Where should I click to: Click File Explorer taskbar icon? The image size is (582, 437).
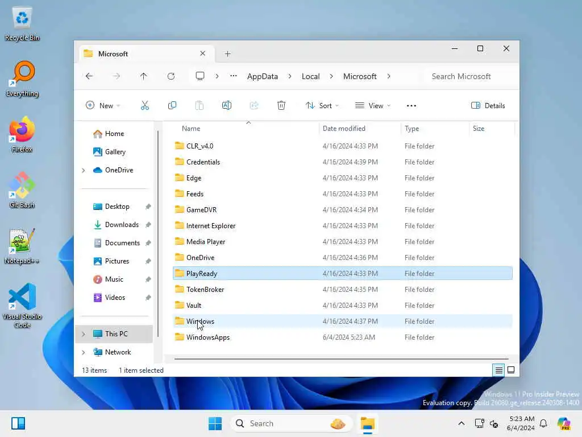tap(368, 423)
